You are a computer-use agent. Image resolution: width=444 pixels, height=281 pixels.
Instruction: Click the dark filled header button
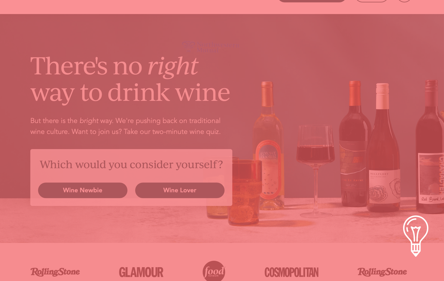coord(312,1)
